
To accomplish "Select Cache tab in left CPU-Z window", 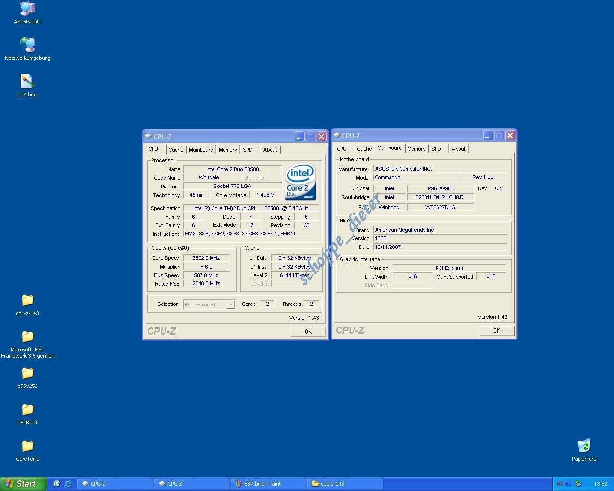I will (x=176, y=150).
